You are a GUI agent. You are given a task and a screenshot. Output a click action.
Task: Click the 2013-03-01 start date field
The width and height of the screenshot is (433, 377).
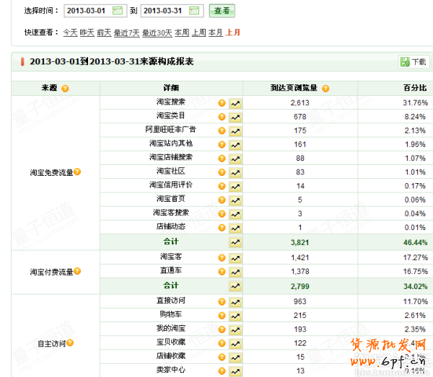88,11
